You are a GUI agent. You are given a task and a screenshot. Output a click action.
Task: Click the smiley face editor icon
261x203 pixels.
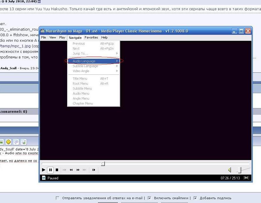[8, 142]
